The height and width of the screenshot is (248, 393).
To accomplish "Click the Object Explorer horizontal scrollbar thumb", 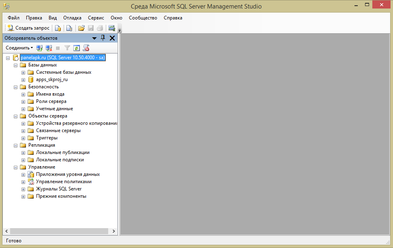I will coord(59,231).
